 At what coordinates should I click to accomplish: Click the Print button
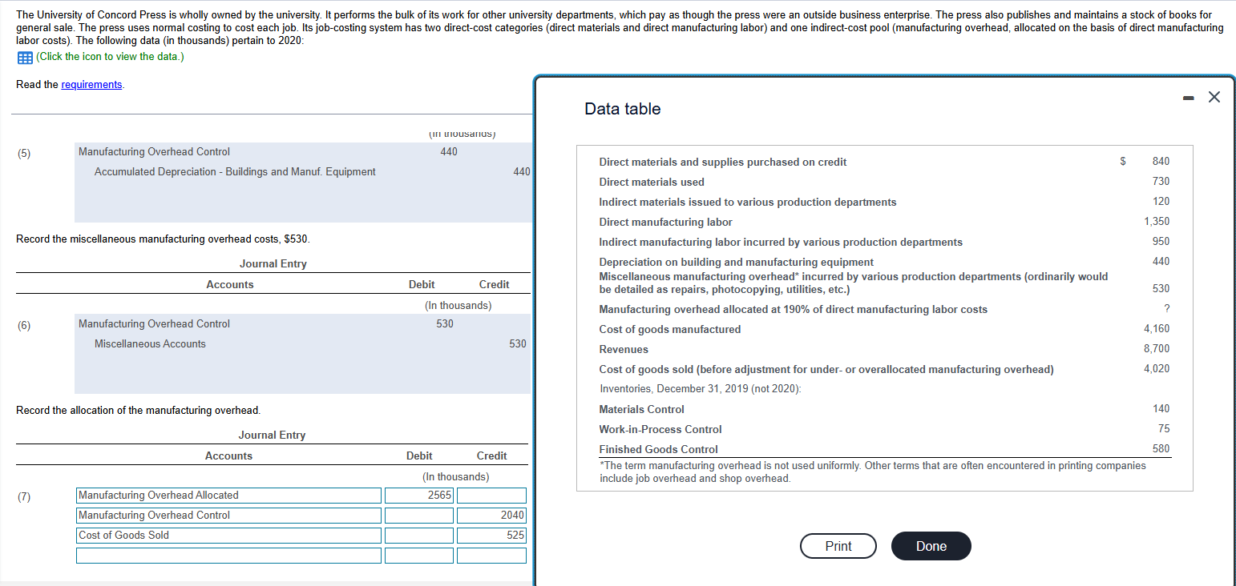(838, 546)
